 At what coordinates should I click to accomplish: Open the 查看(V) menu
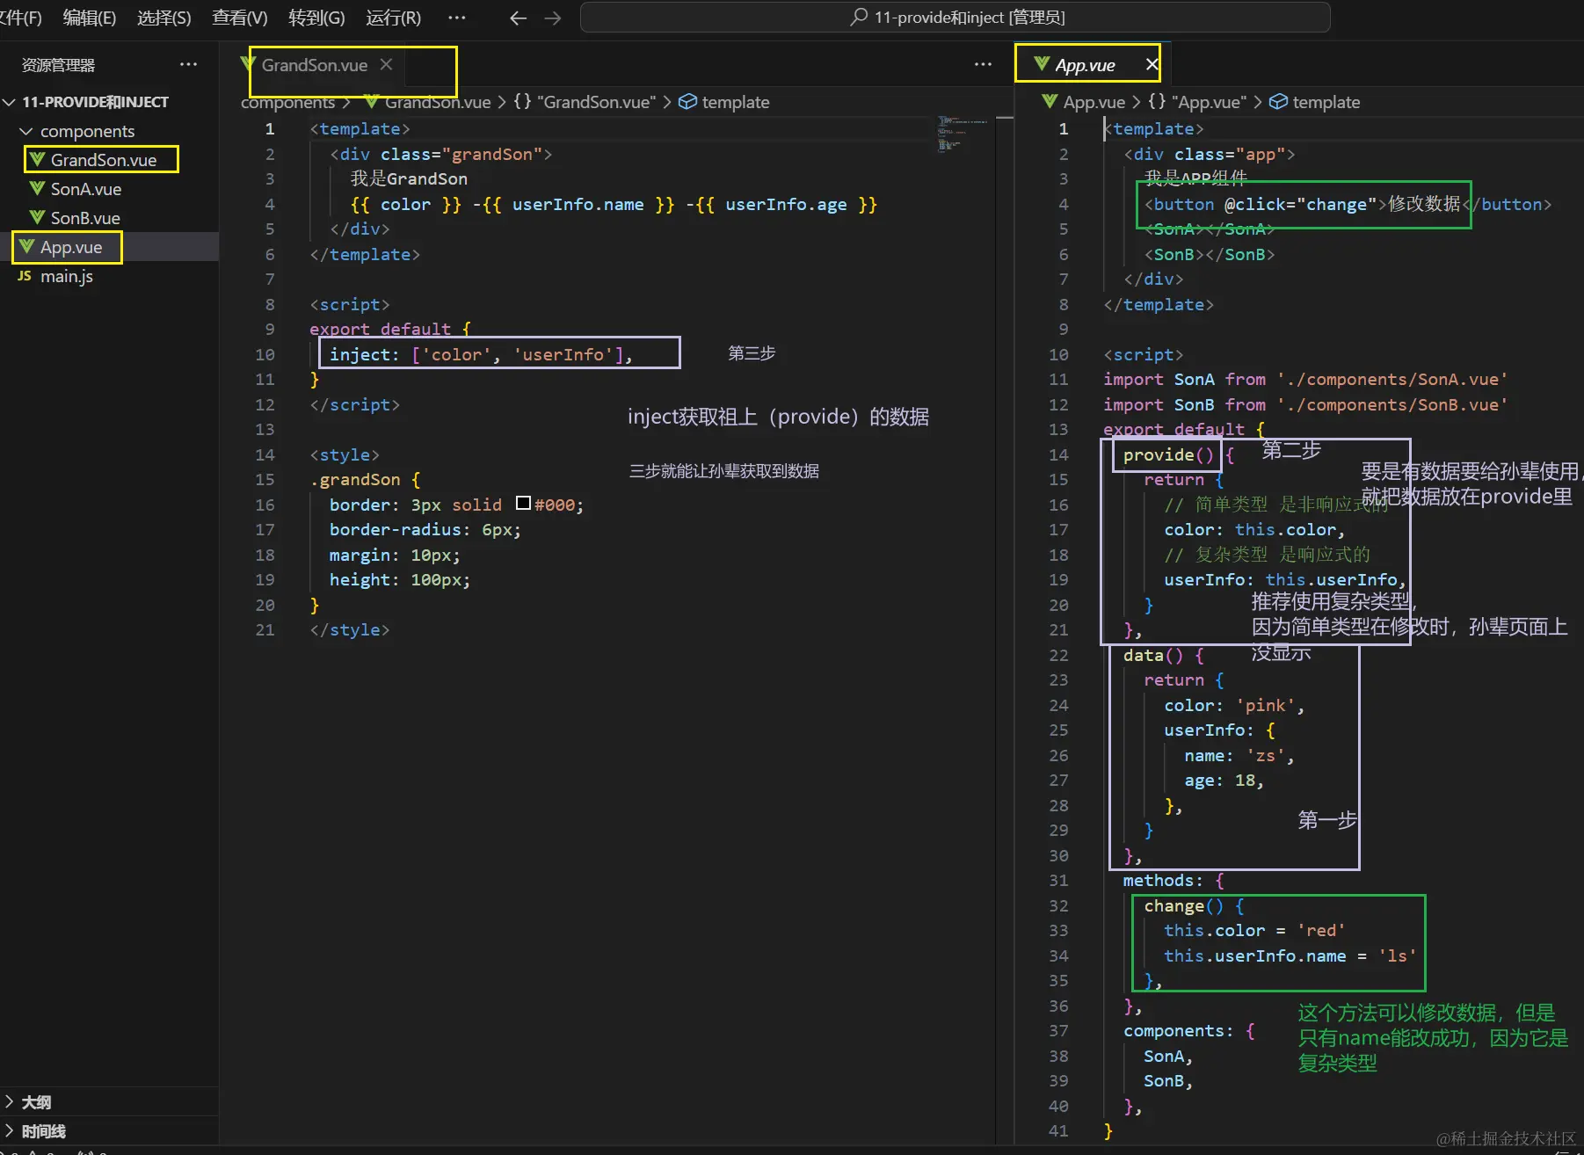240,18
